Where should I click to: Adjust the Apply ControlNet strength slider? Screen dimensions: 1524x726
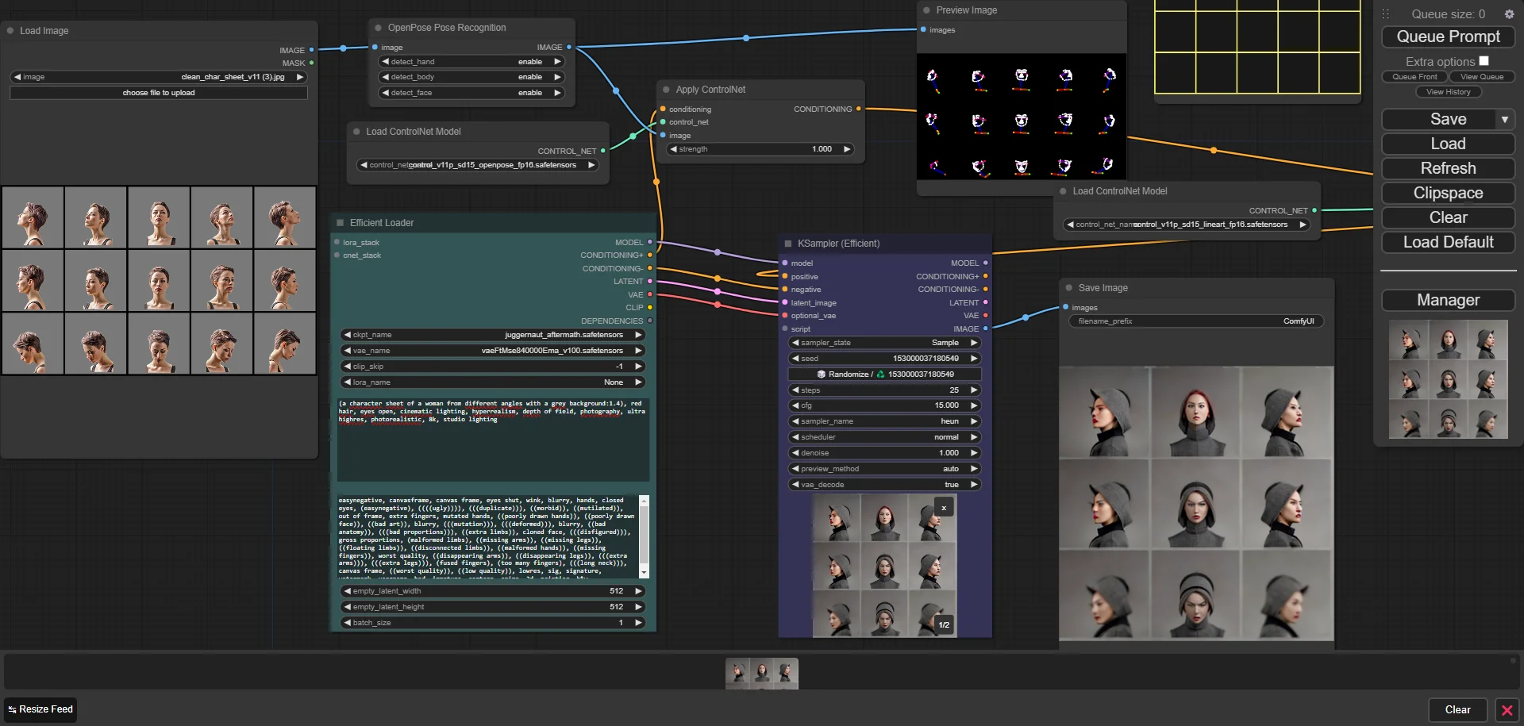click(x=760, y=149)
